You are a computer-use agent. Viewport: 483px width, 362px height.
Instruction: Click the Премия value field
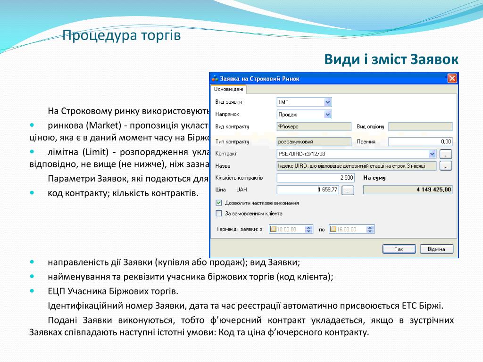pos(420,141)
